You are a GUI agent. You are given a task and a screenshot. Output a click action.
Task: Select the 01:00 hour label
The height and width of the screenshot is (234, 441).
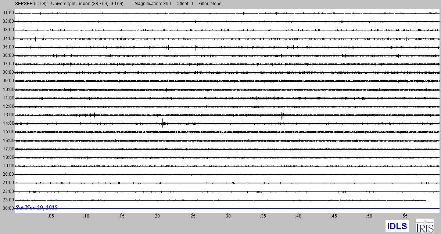click(8, 13)
